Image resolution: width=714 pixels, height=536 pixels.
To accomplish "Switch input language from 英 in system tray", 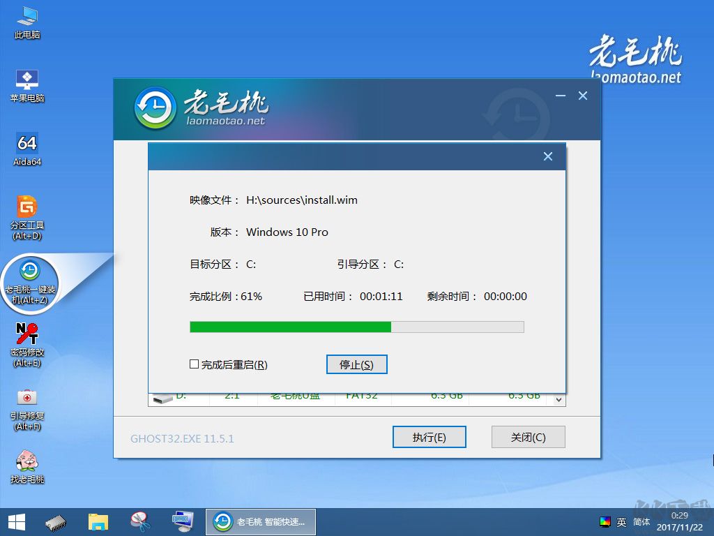I will click(623, 521).
